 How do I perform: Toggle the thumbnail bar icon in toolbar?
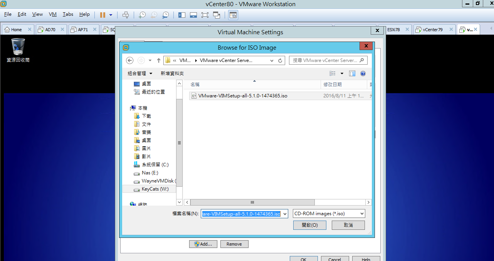[x=193, y=15]
